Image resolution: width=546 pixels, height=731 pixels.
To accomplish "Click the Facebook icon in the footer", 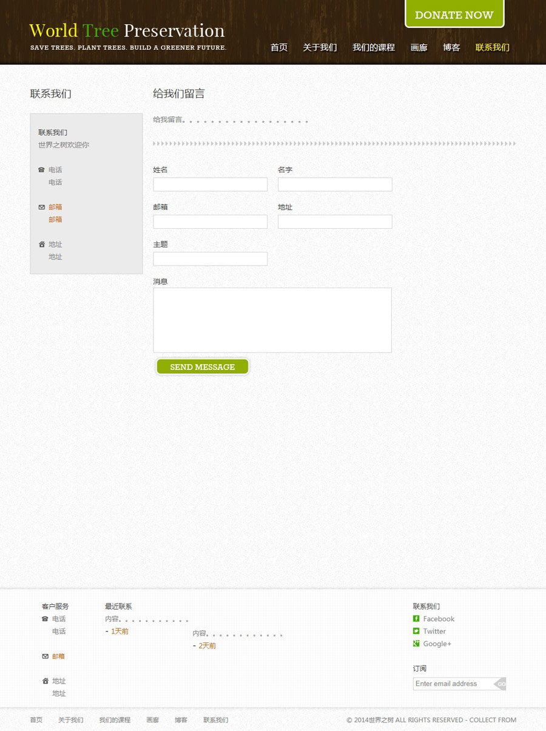I will [416, 619].
